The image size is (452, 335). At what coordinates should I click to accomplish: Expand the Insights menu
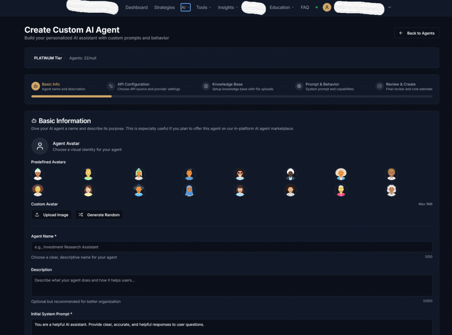click(x=228, y=8)
